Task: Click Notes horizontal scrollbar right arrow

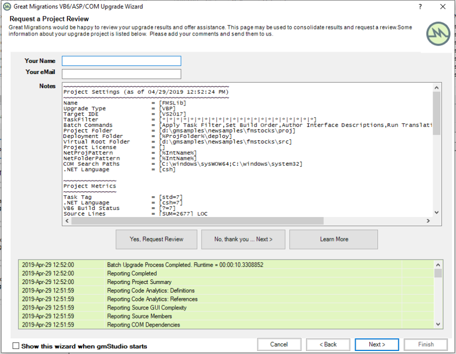Action: 428,221
